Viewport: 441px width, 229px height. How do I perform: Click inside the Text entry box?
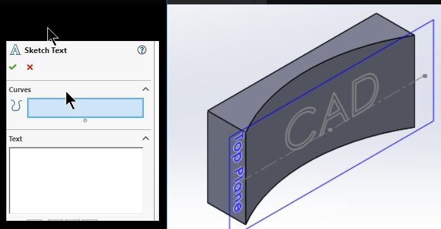click(76, 180)
